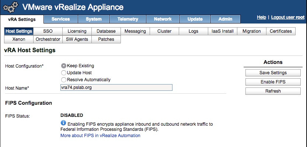This screenshot has height=147, width=307.
Task: Click the gears logo icon
Action: click(11, 7)
